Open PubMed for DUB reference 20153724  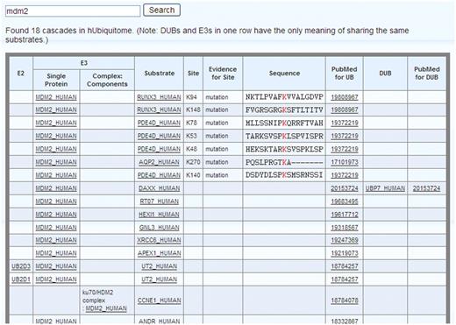[x=426, y=188]
